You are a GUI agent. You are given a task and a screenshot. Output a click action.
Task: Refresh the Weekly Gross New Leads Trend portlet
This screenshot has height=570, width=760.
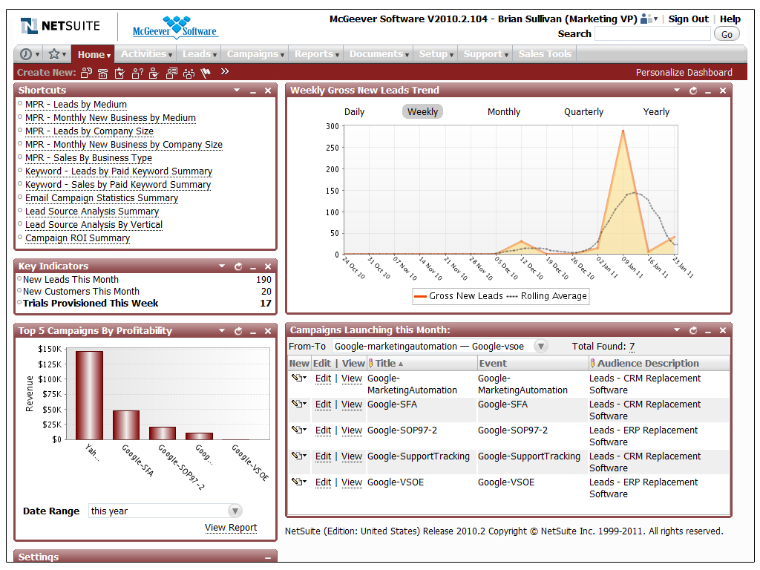pyautogui.click(x=693, y=91)
